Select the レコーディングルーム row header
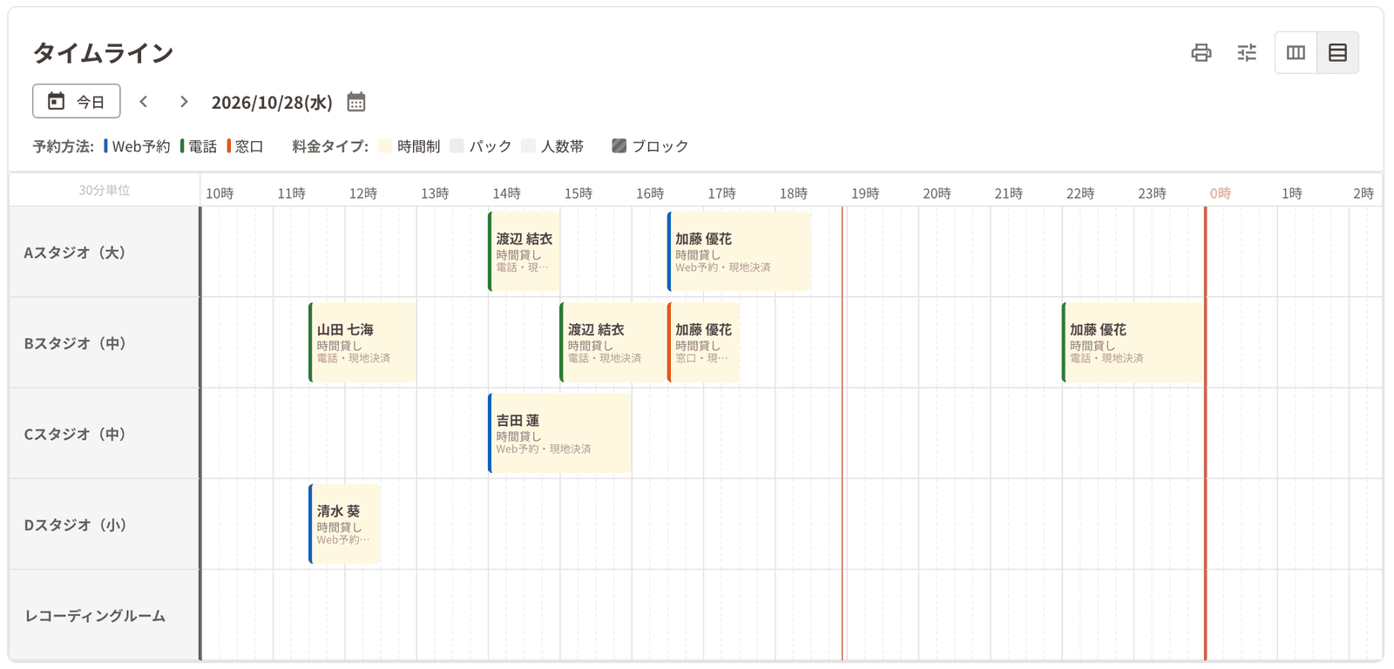1394x669 pixels. pyautogui.click(x=105, y=615)
